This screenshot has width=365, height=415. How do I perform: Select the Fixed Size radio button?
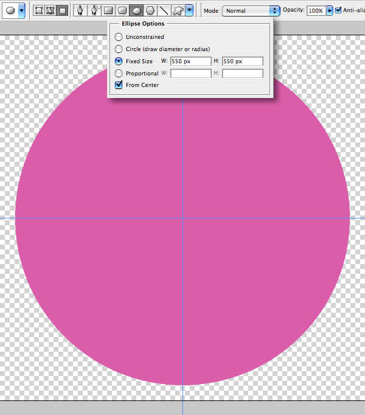click(119, 61)
